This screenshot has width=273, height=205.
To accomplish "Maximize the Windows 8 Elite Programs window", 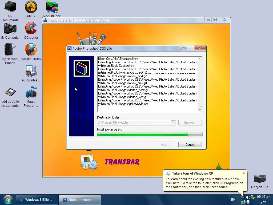I will (x=215, y=20).
